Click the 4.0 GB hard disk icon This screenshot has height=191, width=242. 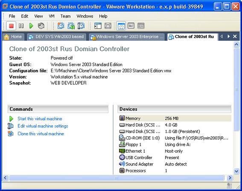(x=122, y=125)
